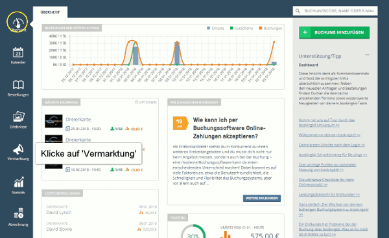389x238 pixels.
Task: Toggle the Buchungen legend entry in chart
Action: (x=270, y=28)
